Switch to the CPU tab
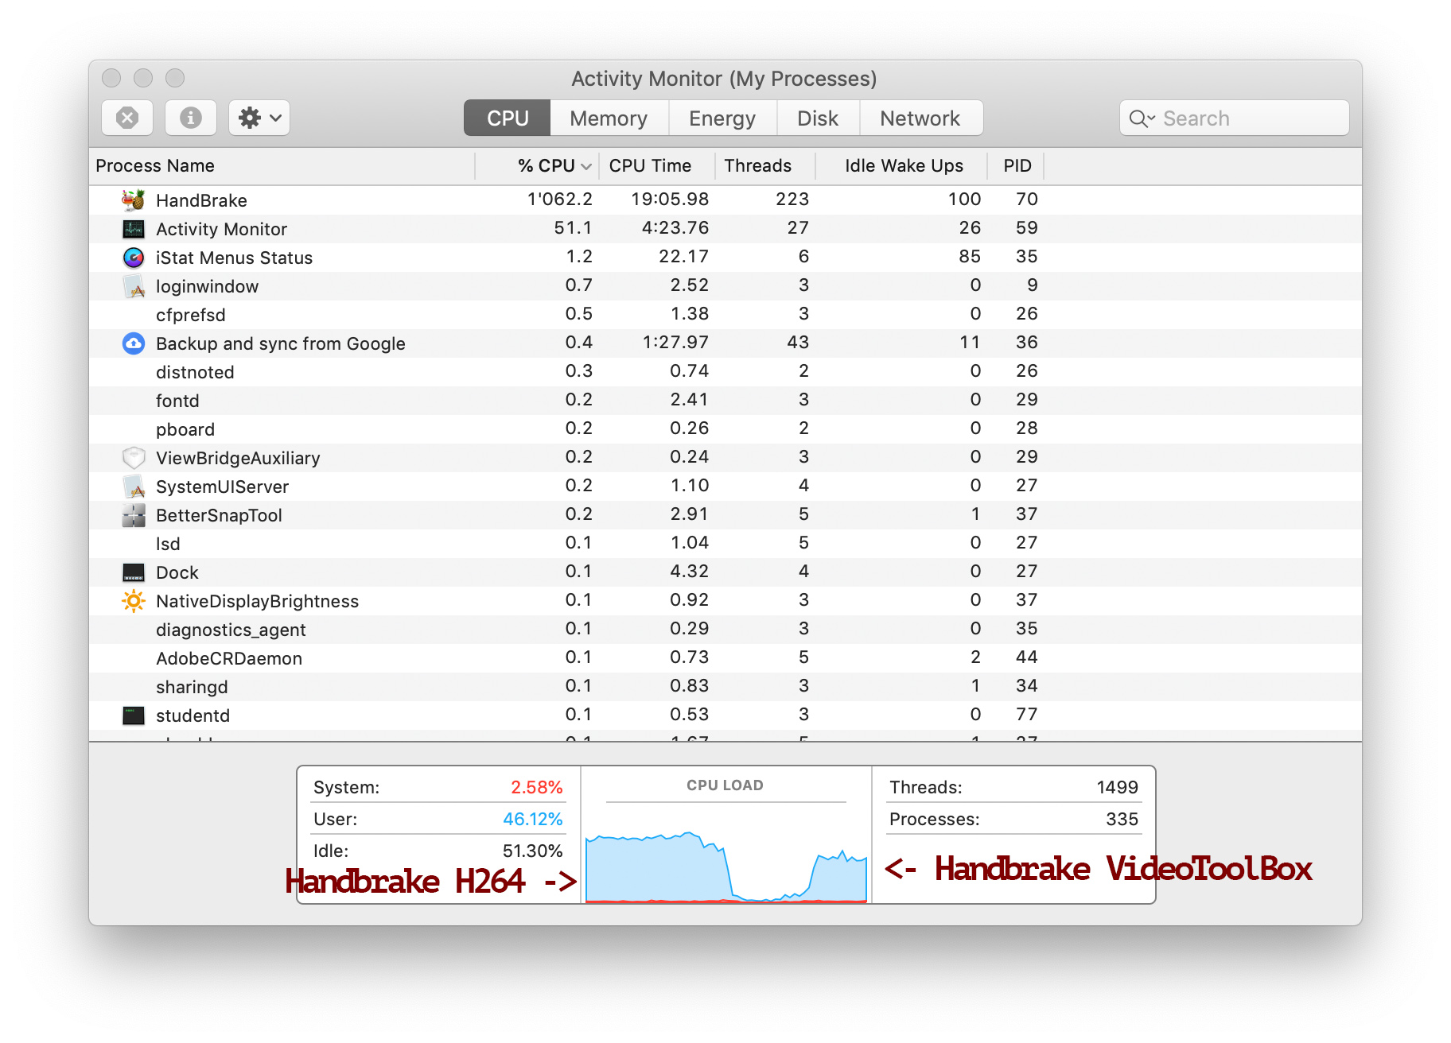Screen dimensions: 1451x1043 508,118
